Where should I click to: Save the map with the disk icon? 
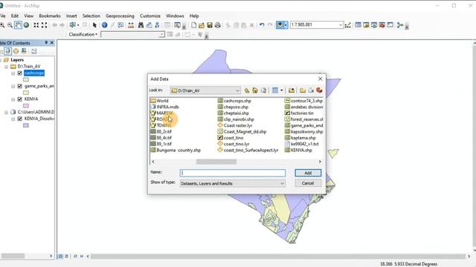[210, 25]
